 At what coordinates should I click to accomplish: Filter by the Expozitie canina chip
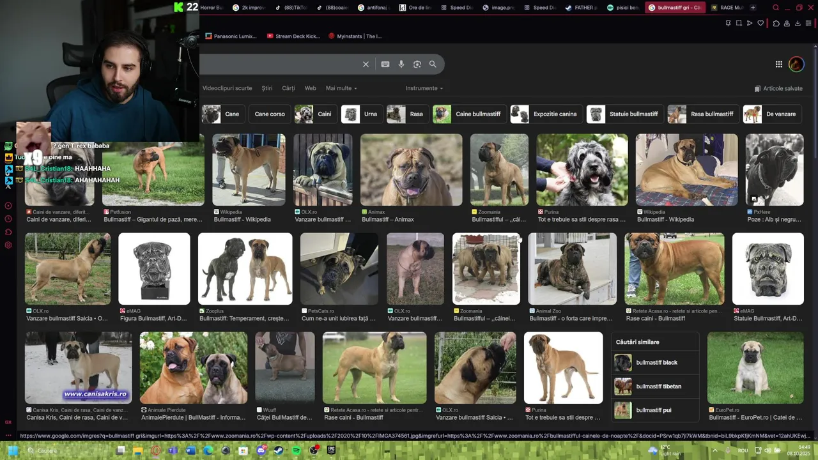[546, 114]
